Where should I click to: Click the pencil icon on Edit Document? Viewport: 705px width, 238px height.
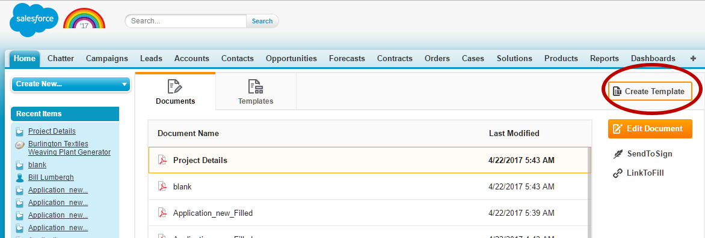[x=618, y=129]
